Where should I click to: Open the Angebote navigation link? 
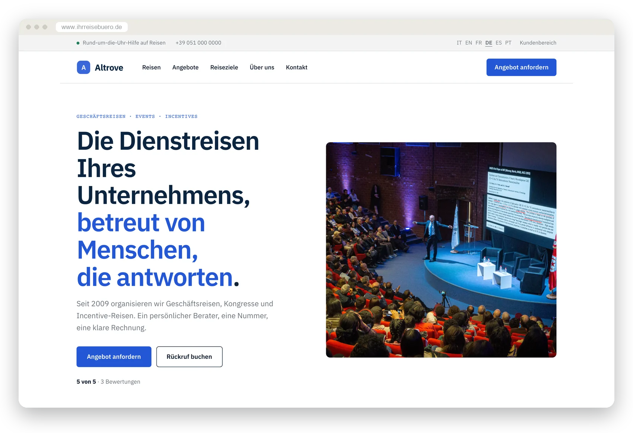pyautogui.click(x=185, y=67)
